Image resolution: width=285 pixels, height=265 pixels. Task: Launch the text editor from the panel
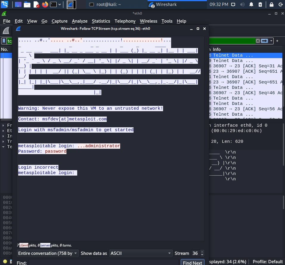pyautogui.click(x=36, y=4)
